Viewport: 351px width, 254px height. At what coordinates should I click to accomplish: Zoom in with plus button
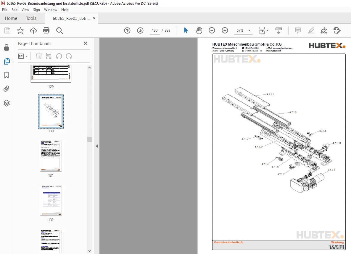(x=225, y=30)
